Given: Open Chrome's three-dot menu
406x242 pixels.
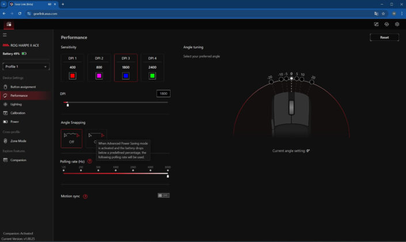Looking at the screenshot, I should click(x=402, y=13).
